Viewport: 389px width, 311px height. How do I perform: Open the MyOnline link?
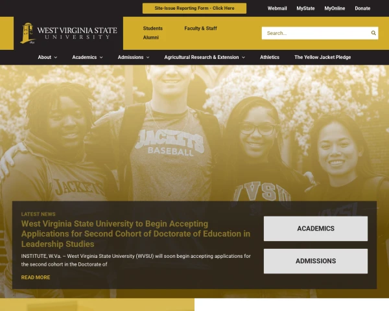pyautogui.click(x=335, y=8)
